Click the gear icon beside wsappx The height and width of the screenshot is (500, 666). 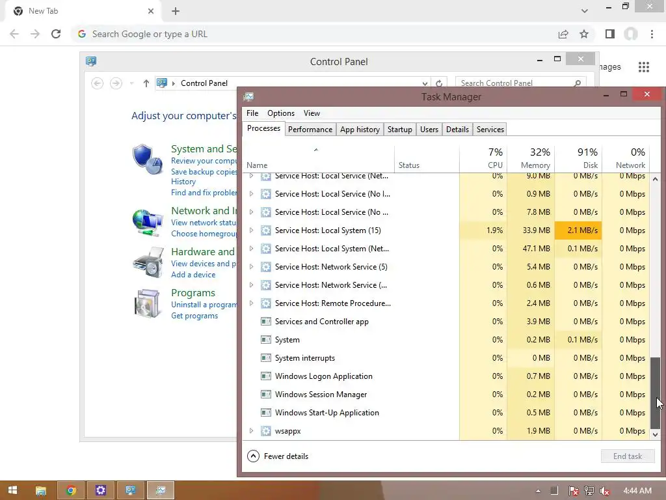point(266,431)
